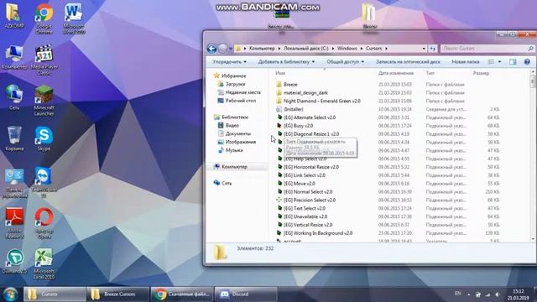The height and width of the screenshot is (302, 537).
Task: Click the volume icon in system tray
Action: tap(498, 294)
